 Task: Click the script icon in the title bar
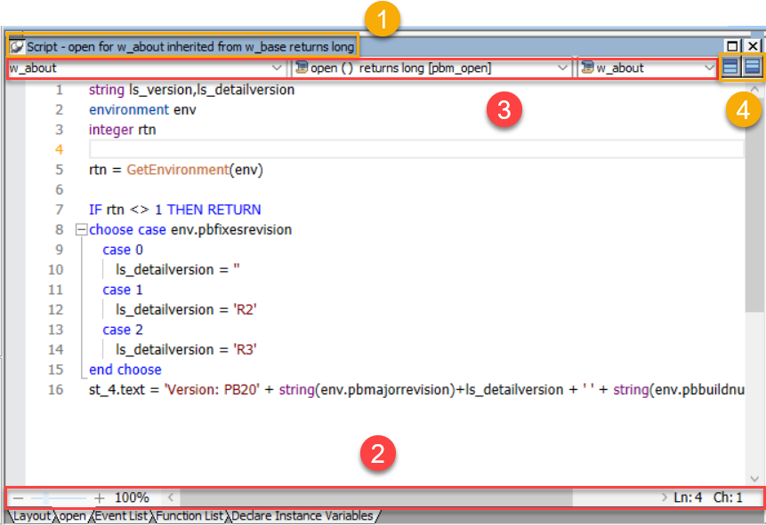pos(16,46)
